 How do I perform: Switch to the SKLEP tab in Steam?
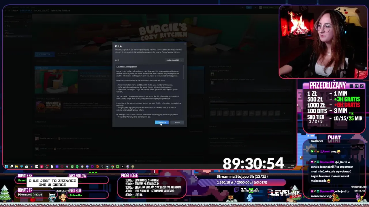(x=14, y=11)
